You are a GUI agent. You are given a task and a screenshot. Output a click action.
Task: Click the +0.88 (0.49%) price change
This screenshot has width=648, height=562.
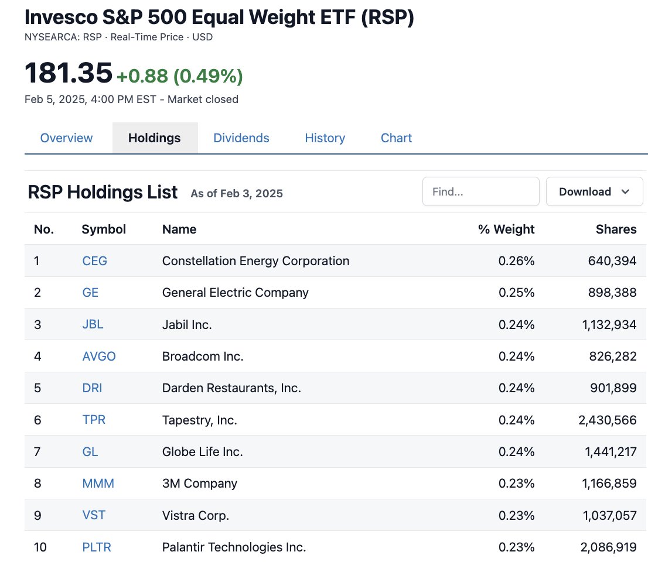coord(180,76)
